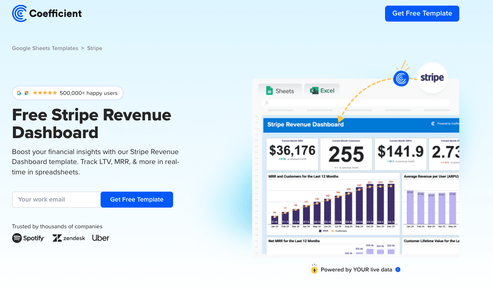Screen dimensions: 493x287
Task: Switch to the Sheets tab in the preview
Action: coord(280,91)
